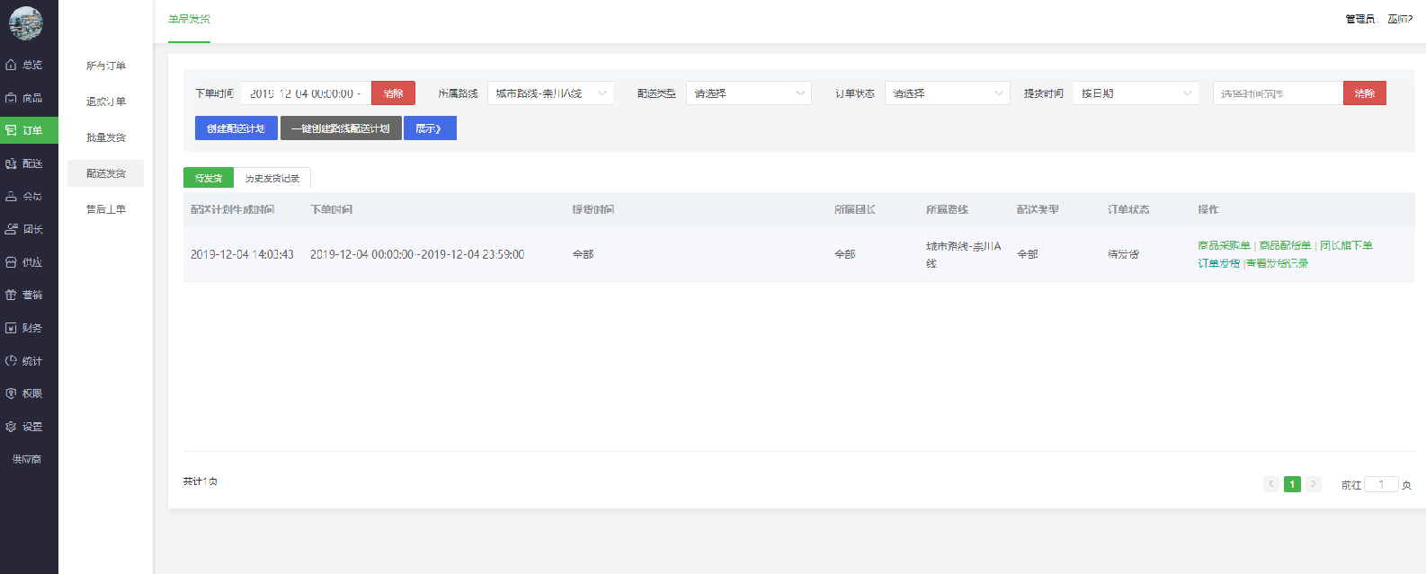This screenshot has height=574, width=1426.
Task: Expand the 所属路线 route dropdown
Action: click(x=550, y=93)
